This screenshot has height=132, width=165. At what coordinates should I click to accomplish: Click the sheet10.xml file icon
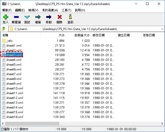[x=4, y=88]
